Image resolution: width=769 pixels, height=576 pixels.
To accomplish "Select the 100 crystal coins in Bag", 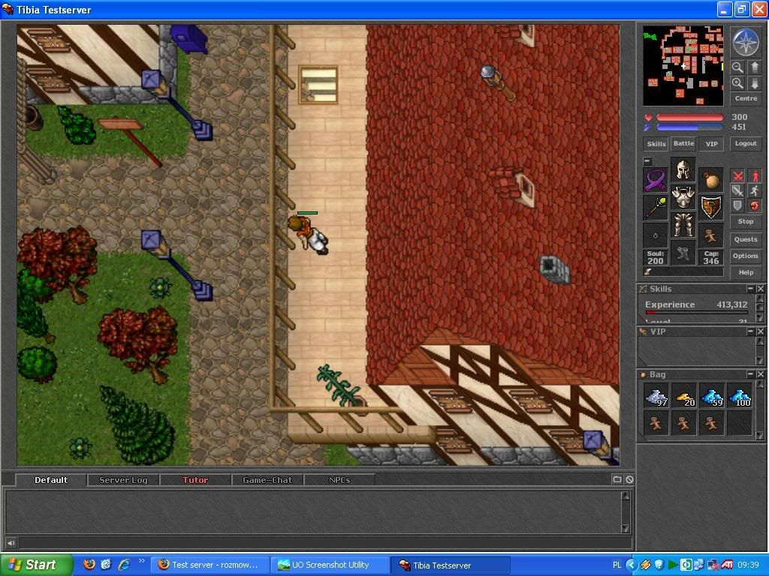I will tap(740, 396).
